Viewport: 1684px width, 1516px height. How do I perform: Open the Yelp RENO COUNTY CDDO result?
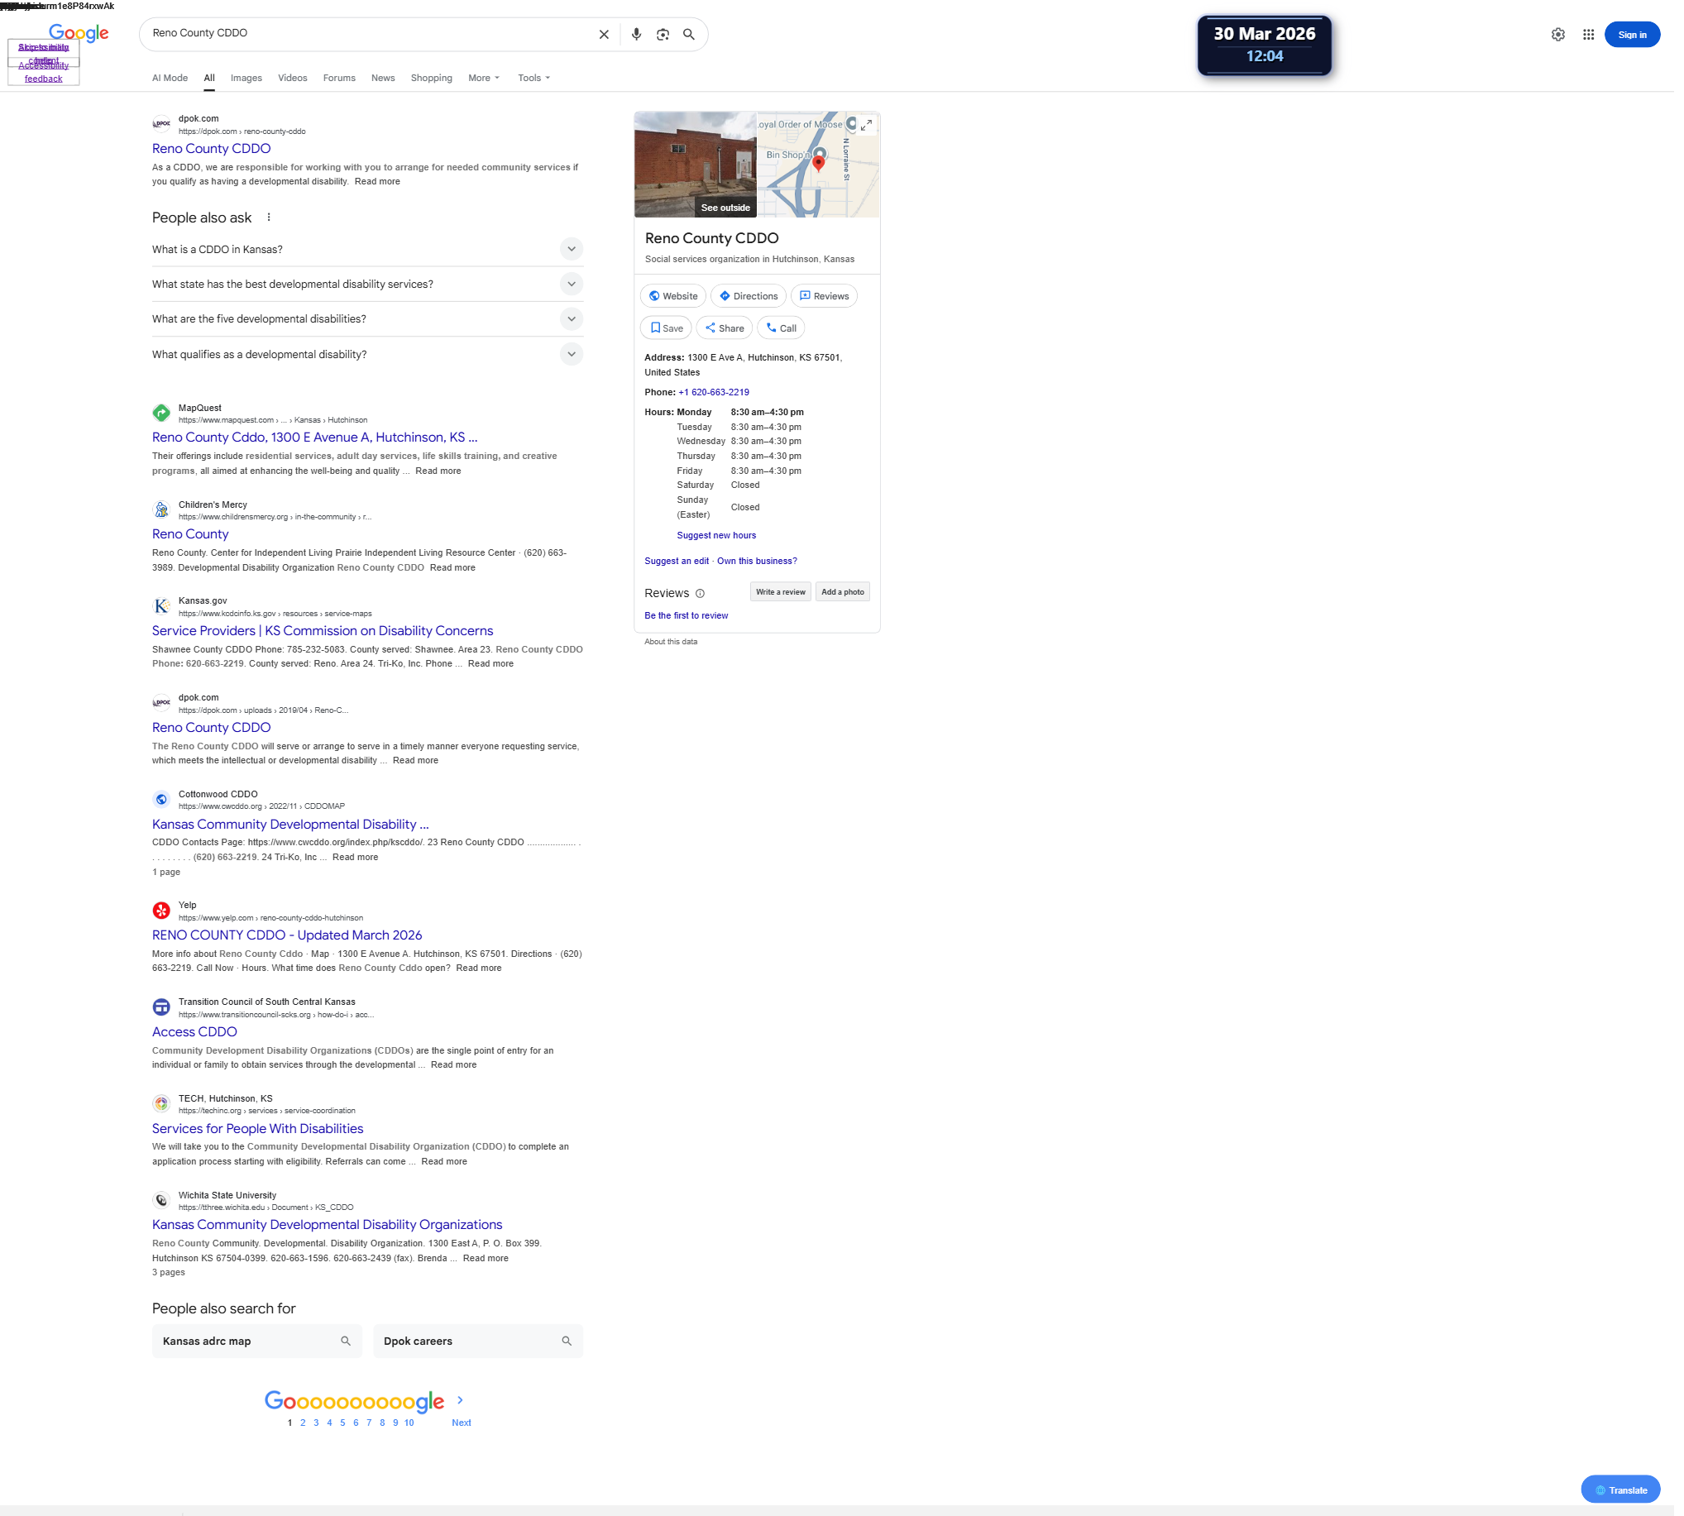(x=286, y=935)
